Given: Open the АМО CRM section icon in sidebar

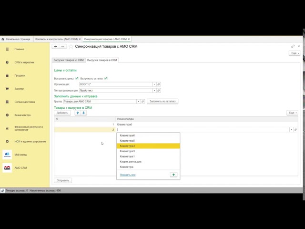Looking at the screenshot, I should coord(7,168).
